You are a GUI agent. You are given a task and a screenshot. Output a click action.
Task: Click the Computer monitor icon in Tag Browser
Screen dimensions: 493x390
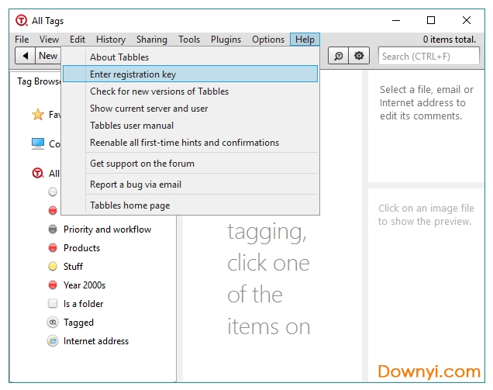click(x=37, y=143)
